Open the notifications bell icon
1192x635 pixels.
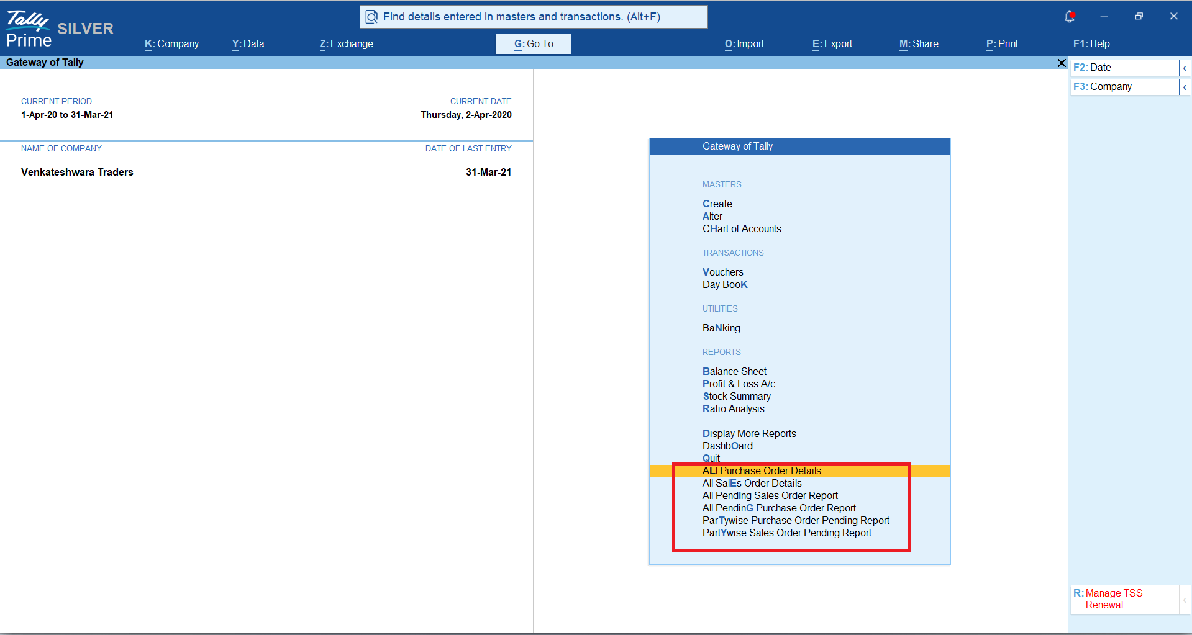tap(1069, 17)
